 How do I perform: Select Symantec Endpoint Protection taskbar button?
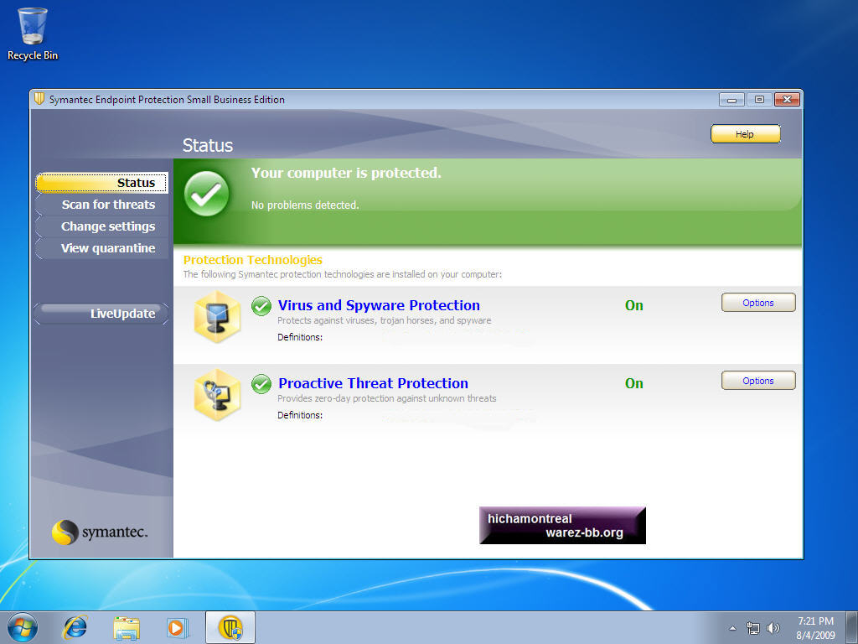pyautogui.click(x=230, y=627)
